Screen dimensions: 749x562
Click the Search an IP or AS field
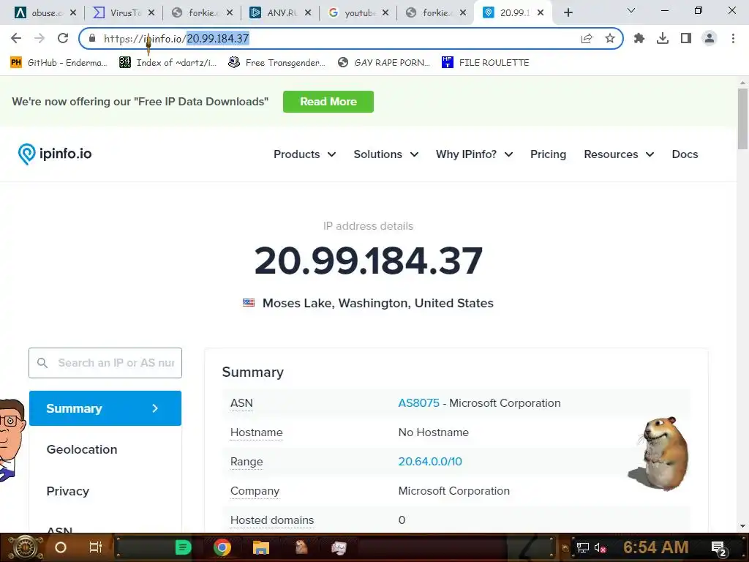pyautogui.click(x=105, y=363)
